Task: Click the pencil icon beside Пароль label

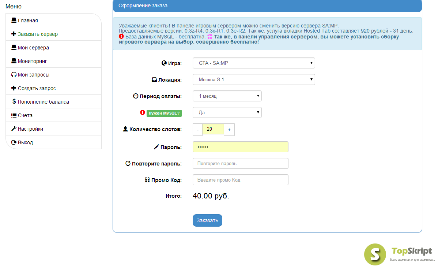Action: click(156, 147)
